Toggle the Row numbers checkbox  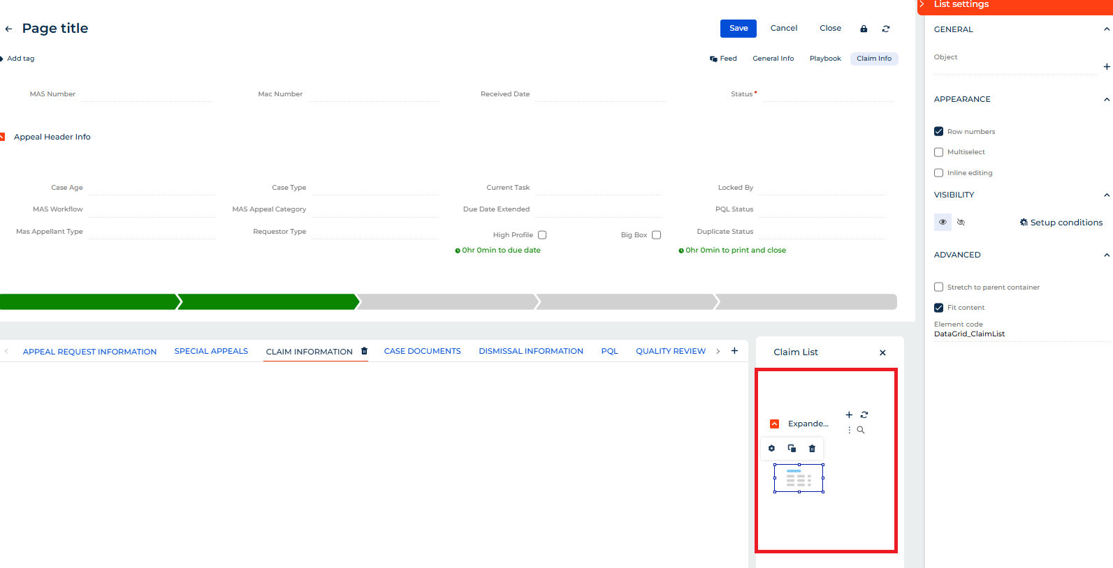tap(939, 131)
